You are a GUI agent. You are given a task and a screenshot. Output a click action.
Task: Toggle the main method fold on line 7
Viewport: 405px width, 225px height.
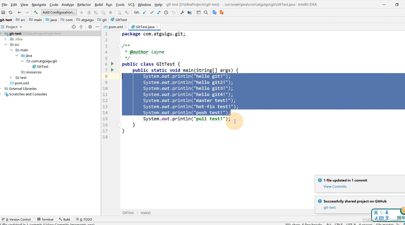click(120, 70)
